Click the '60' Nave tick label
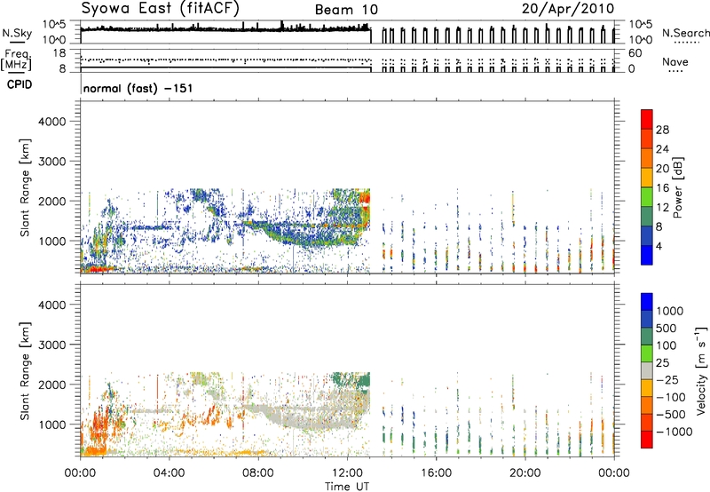The width and height of the screenshot is (710, 492). 635,53
